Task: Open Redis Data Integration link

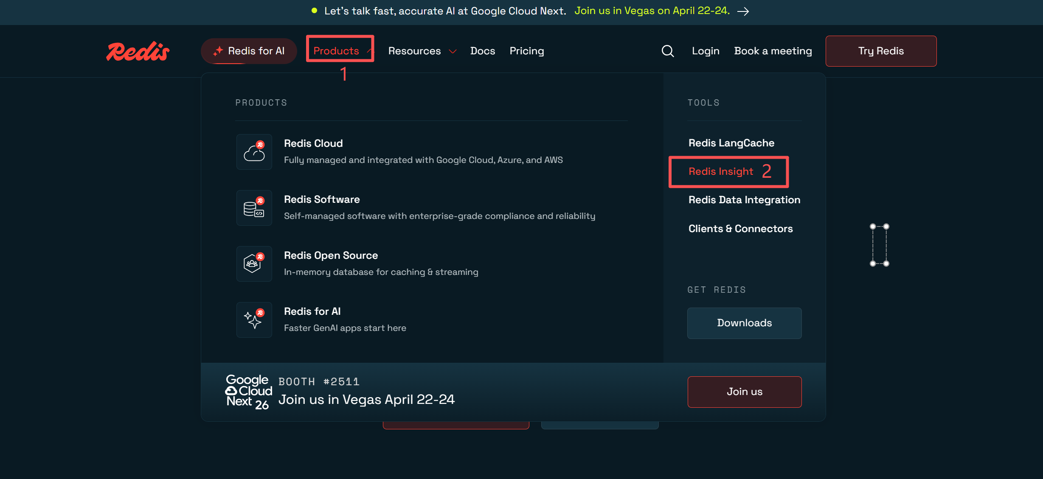Action: tap(744, 200)
